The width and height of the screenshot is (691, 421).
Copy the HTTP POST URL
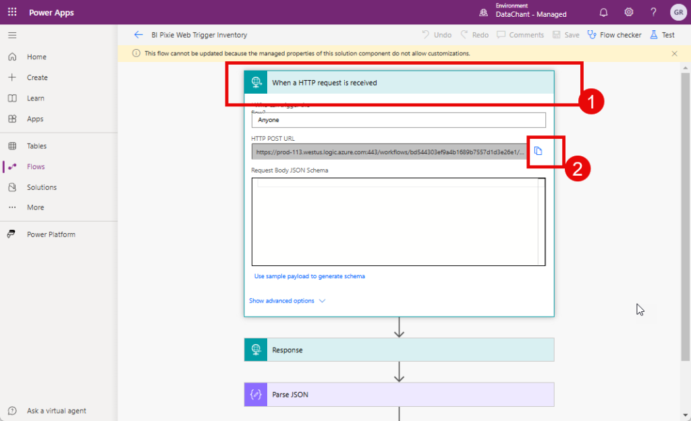pyautogui.click(x=538, y=151)
